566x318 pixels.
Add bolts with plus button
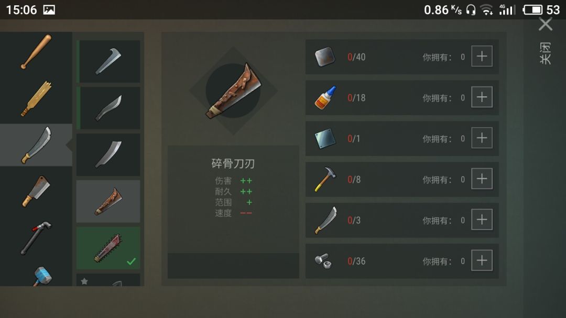[x=482, y=260]
